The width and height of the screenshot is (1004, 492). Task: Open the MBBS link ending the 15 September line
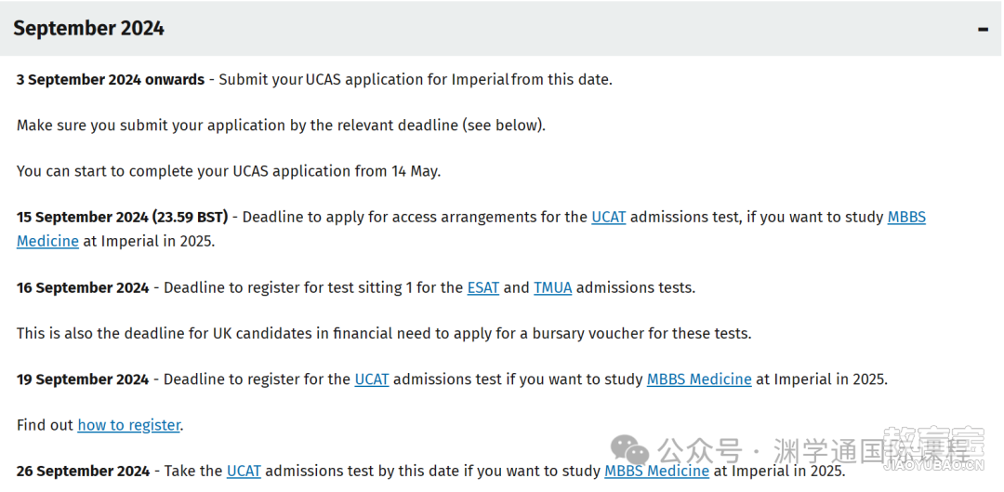point(906,218)
